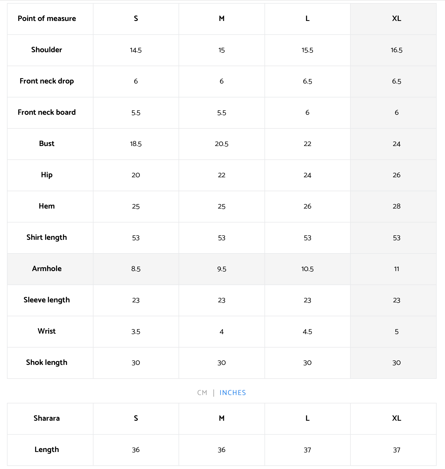Select the L size column header
Image resolution: width=445 pixels, height=469 pixels.
click(307, 19)
